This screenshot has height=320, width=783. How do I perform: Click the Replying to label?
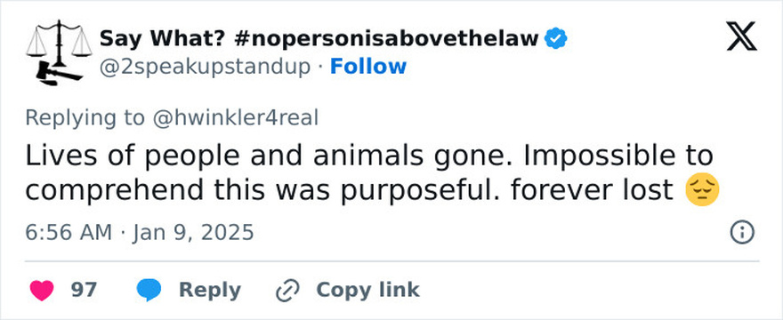click(x=85, y=118)
